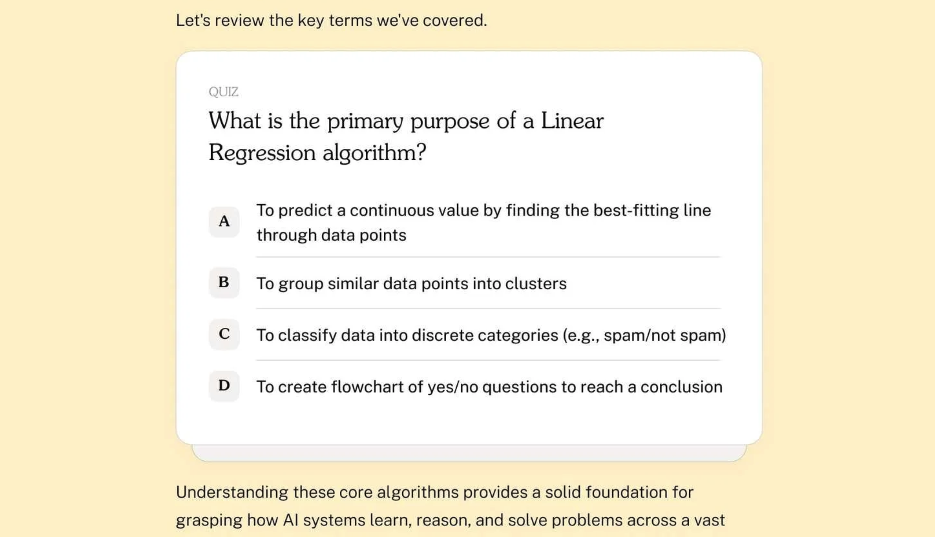Viewport: 935px width, 537px height.
Task: Click the Linear Regression question heading
Action: coord(406,137)
